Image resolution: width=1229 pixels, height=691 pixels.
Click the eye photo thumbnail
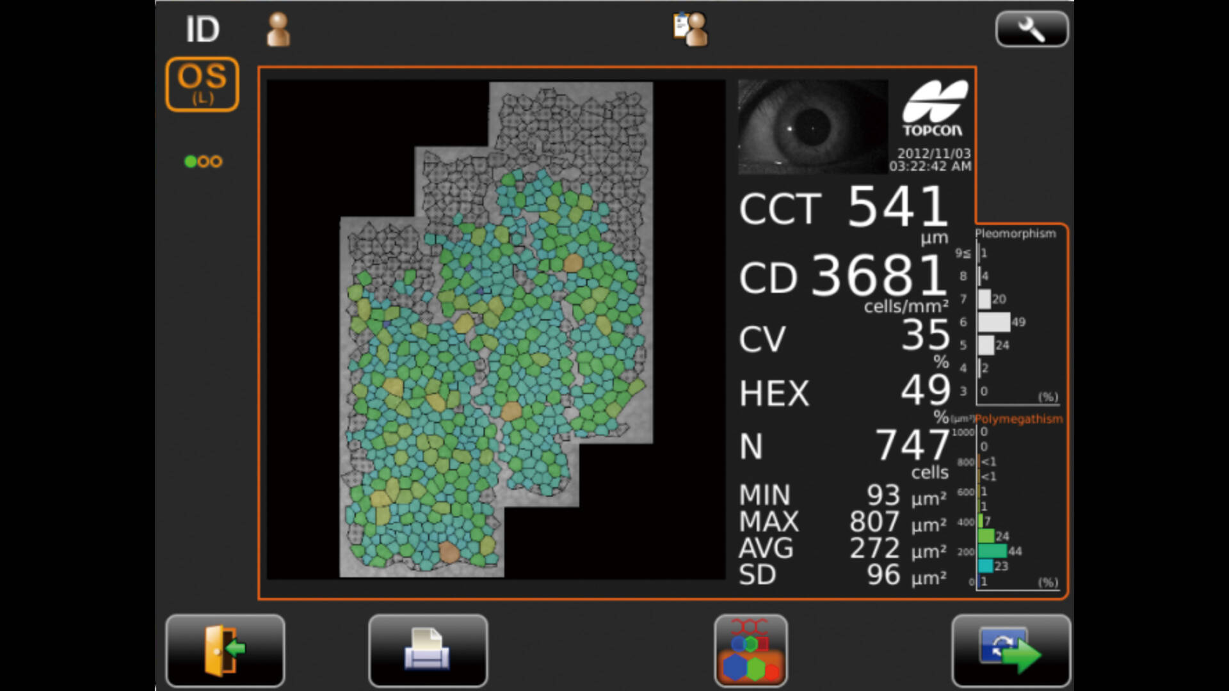(x=812, y=127)
